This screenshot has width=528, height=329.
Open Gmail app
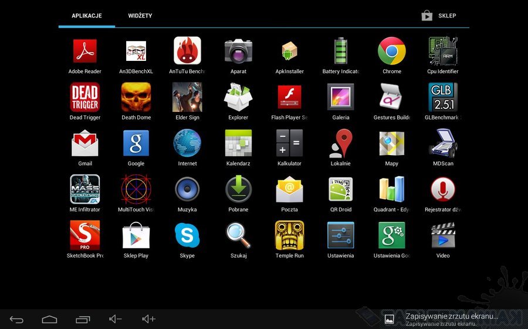point(85,143)
